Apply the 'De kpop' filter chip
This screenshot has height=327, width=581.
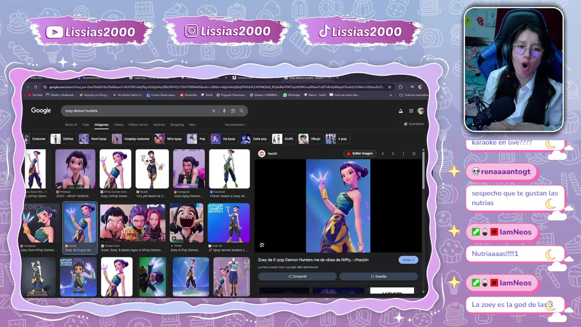click(224, 139)
